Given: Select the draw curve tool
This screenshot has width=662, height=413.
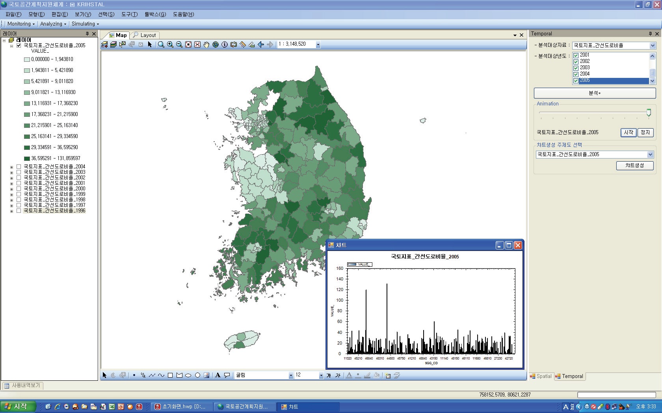Looking at the screenshot, I should 161,375.
